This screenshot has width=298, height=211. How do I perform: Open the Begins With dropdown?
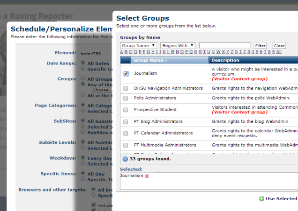click(x=178, y=45)
